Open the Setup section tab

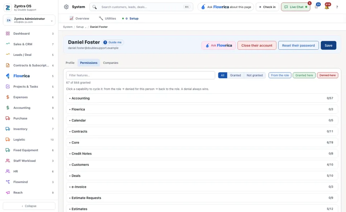tap(130, 18)
